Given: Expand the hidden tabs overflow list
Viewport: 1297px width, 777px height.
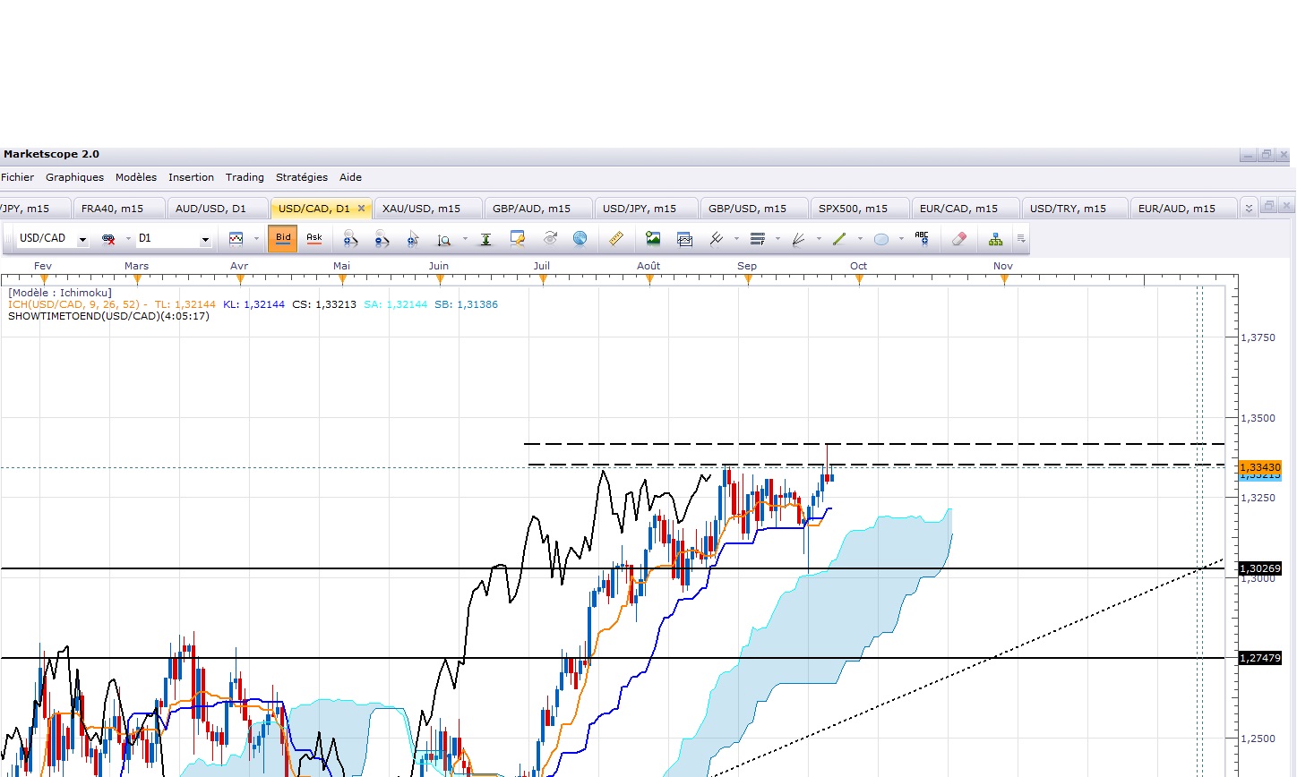Looking at the screenshot, I should pyautogui.click(x=1249, y=209).
